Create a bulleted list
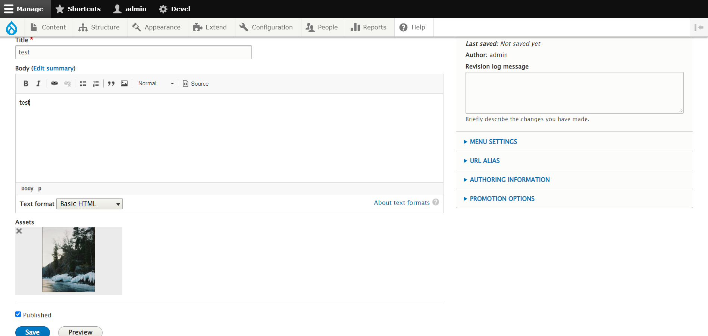 [x=83, y=83]
